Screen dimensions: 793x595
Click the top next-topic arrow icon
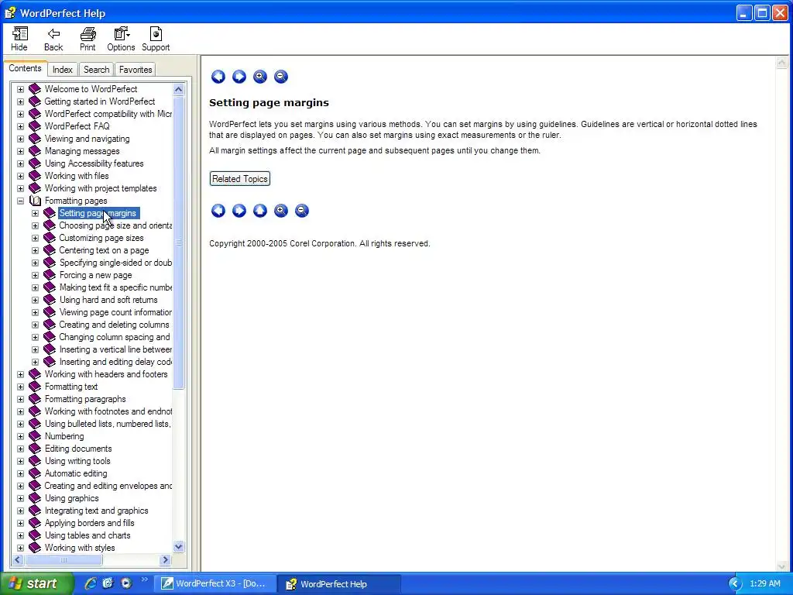pyautogui.click(x=239, y=77)
